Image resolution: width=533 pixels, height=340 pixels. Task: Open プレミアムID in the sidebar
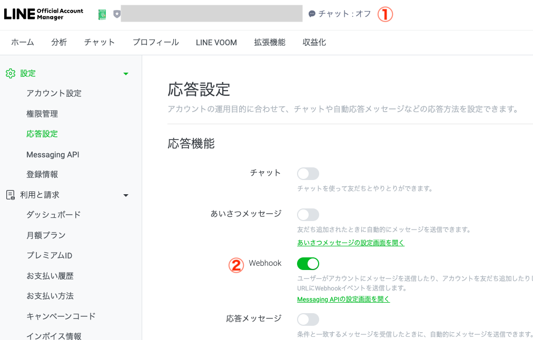[x=50, y=255]
